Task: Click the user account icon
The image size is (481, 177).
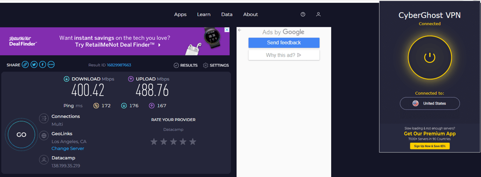Action: [318, 15]
